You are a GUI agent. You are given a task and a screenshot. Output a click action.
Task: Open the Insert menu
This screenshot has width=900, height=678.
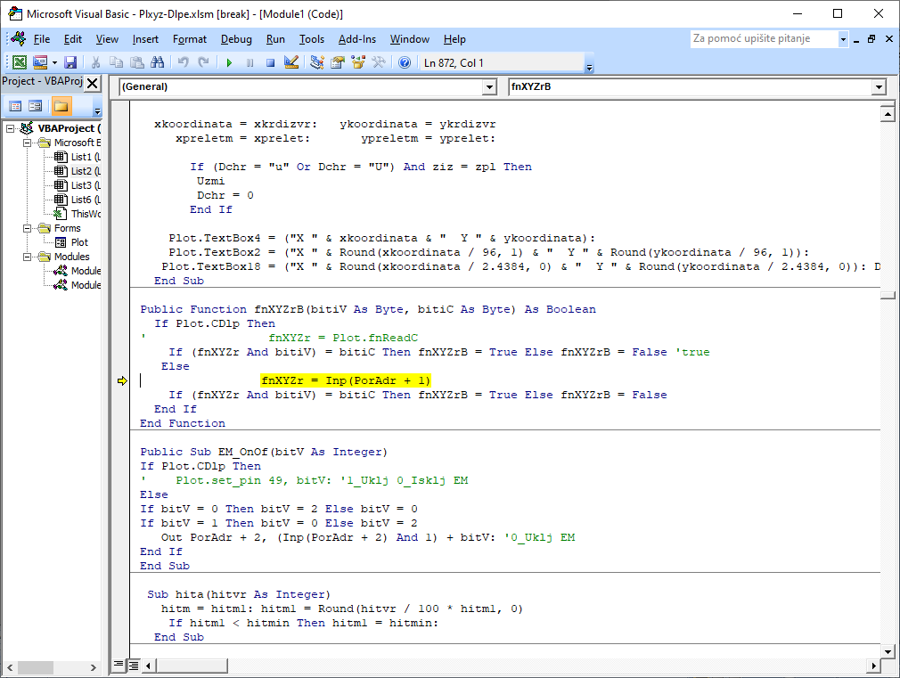(x=145, y=39)
